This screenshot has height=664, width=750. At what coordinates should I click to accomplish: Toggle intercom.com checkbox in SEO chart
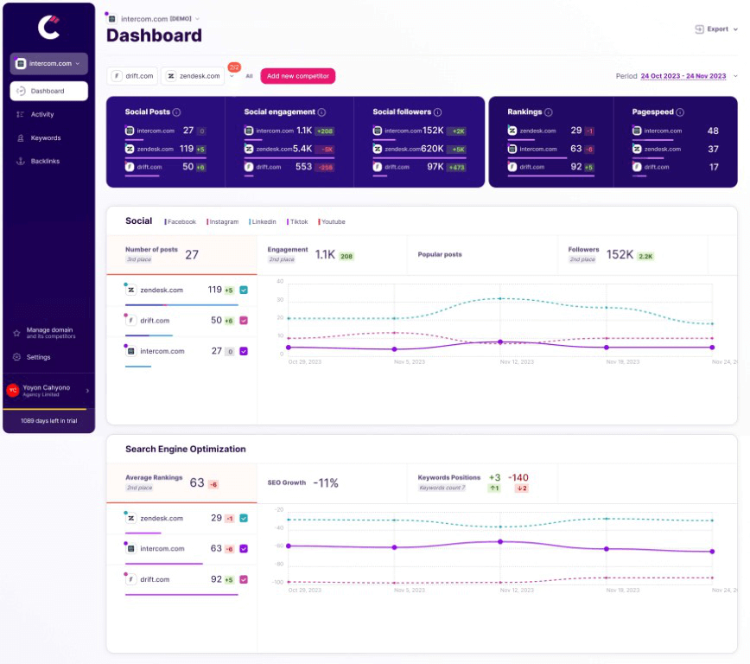pyautogui.click(x=244, y=549)
